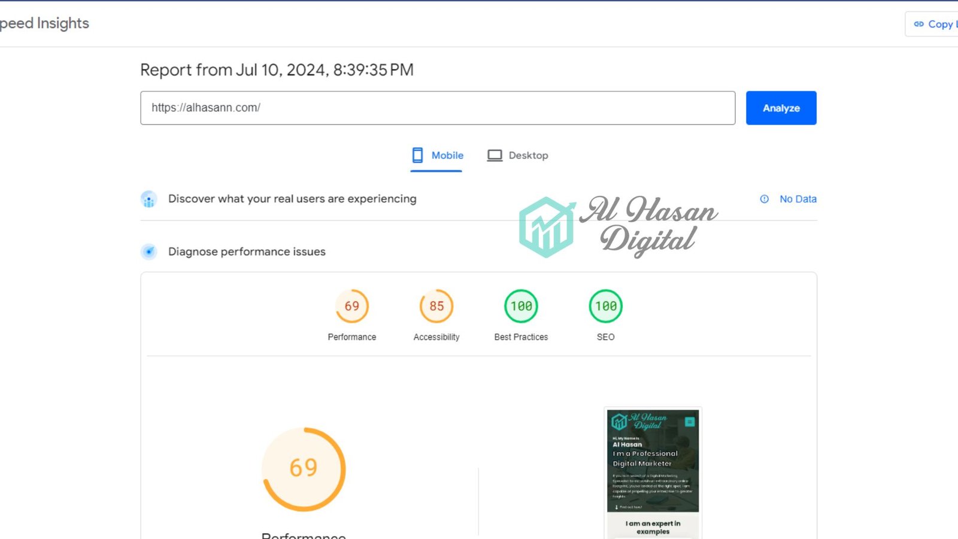This screenshot has width=958, height=539.
Task: Select the 100 Best Practices score gauge
Action: coord(521,306)
